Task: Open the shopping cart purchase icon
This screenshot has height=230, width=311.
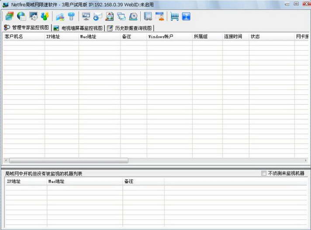Action: 175,16
